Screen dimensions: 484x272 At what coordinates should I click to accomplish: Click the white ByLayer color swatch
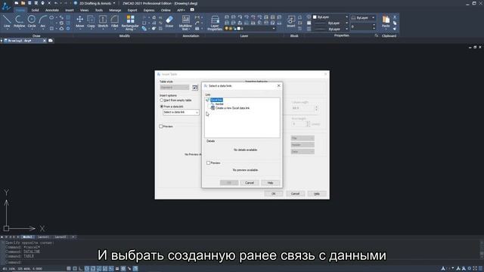[315, 17]
